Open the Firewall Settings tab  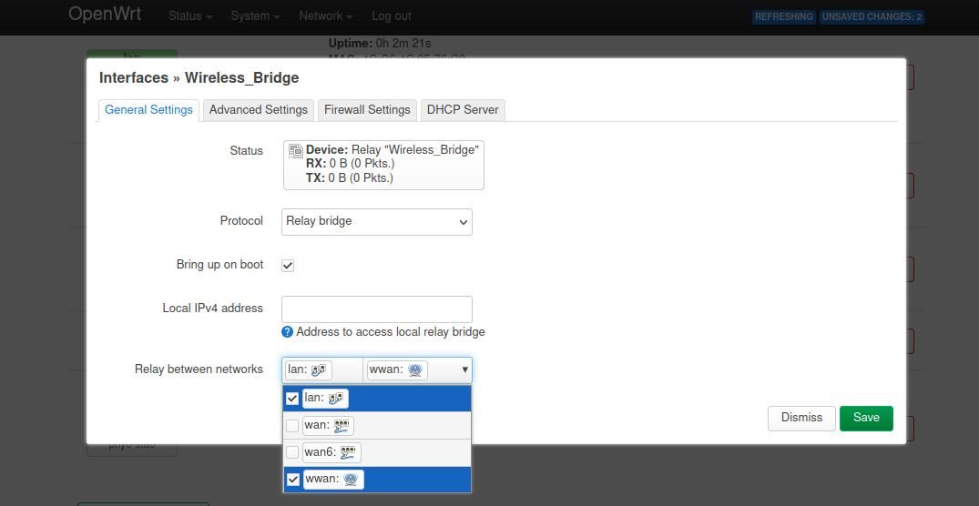367,110
